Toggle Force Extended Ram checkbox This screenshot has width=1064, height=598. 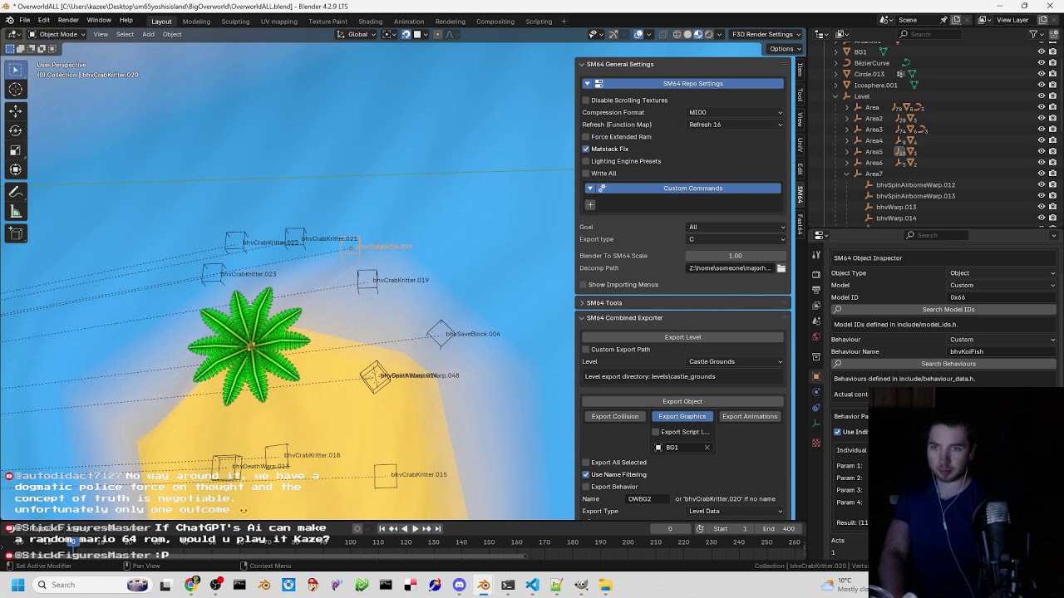click(586, 137)
